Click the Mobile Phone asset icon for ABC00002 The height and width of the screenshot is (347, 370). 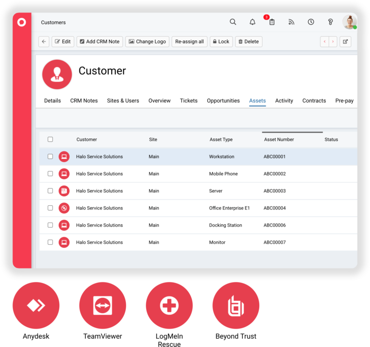[x=64, y=173]
